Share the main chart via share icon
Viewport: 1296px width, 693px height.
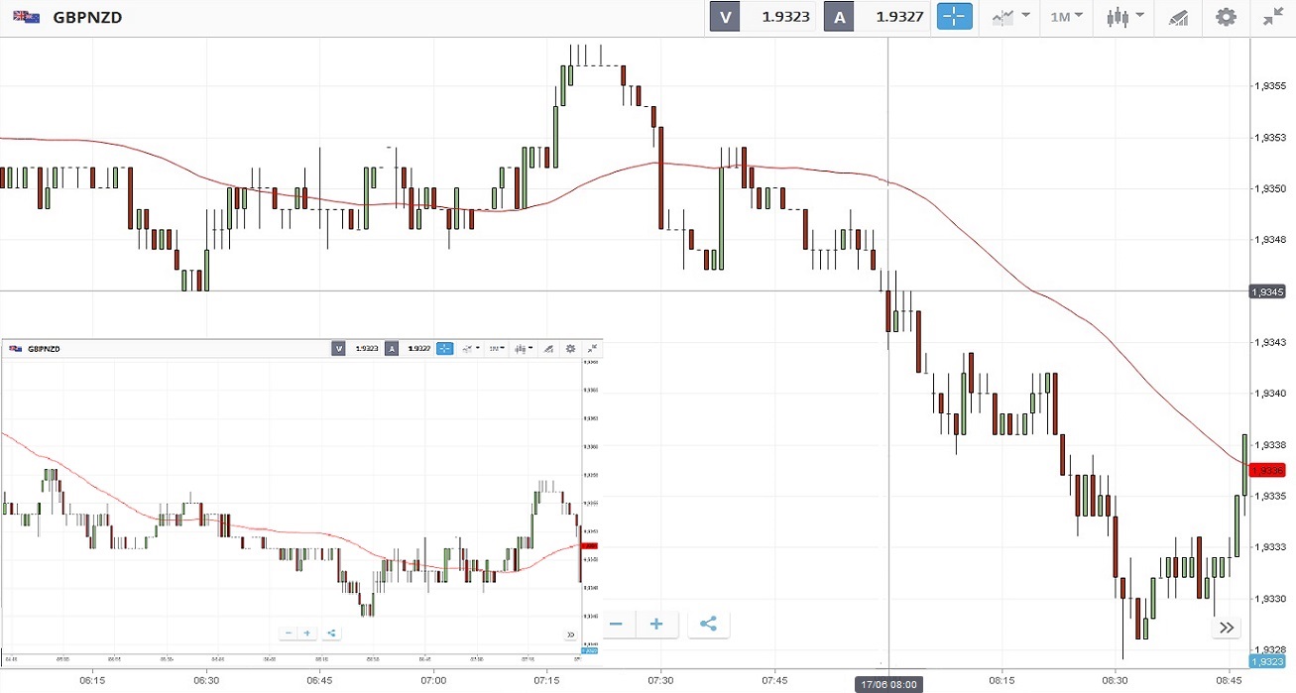pos(708,625)
